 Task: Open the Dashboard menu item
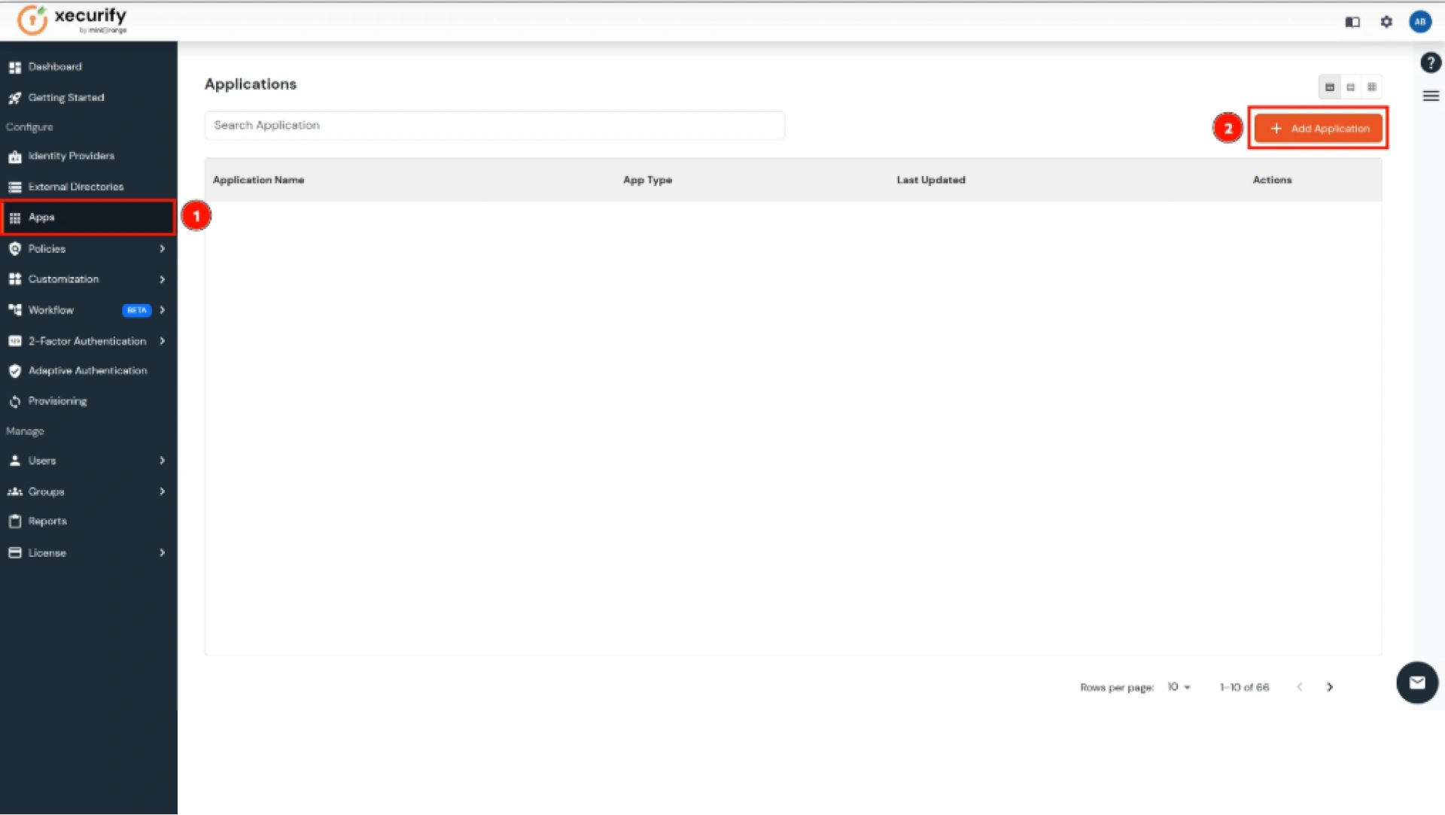tap(54, 66)
